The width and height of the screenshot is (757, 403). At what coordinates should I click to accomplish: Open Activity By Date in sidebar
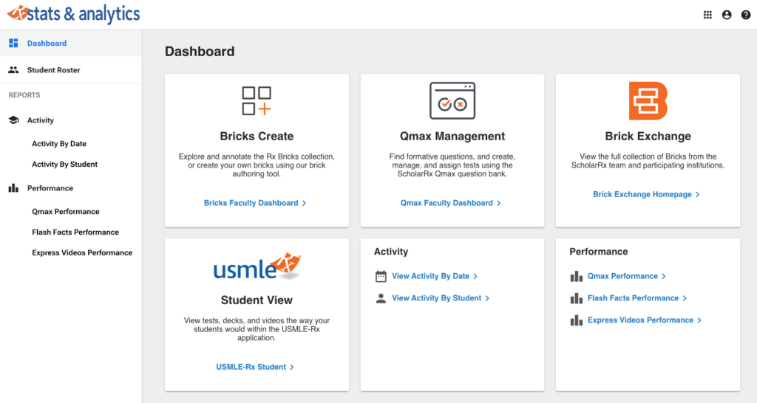[59, 144]
